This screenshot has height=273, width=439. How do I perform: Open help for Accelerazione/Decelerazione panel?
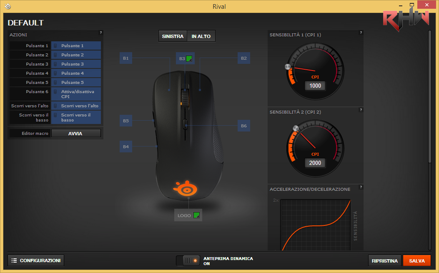361,187
